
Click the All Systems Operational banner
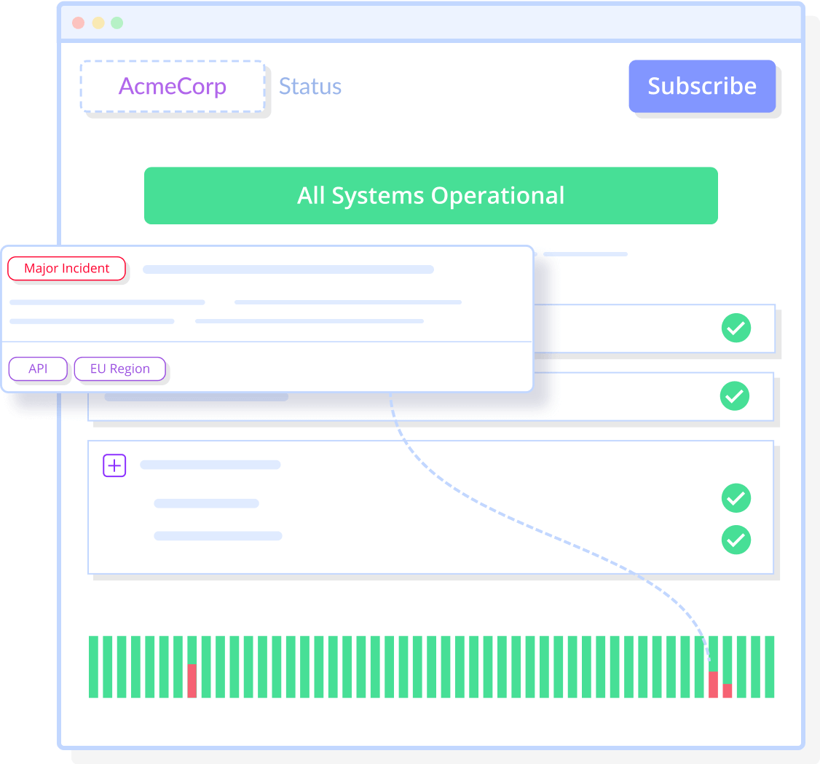(430, 195)
